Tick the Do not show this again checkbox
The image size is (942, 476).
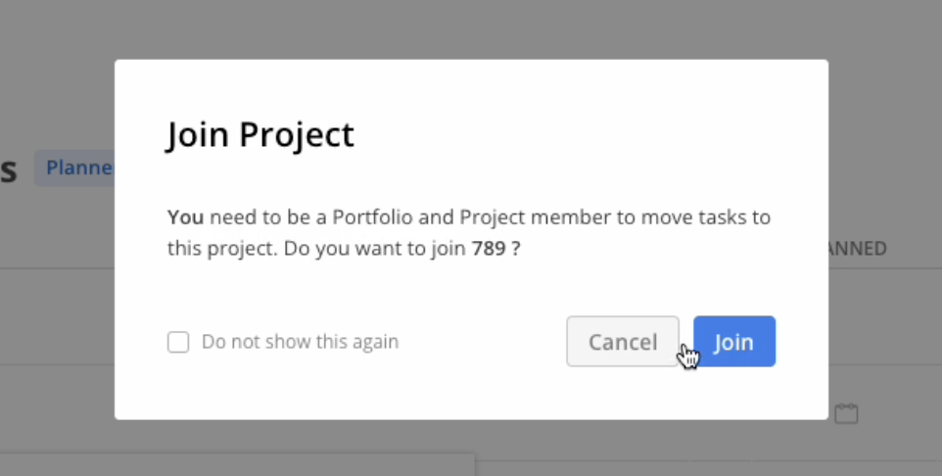tap(178, 342)
